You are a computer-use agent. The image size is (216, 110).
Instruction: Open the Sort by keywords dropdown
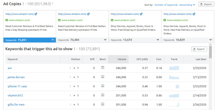[175, 5]
